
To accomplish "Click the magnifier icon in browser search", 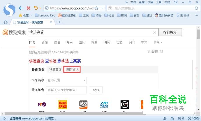I will (x=196, y=8).
